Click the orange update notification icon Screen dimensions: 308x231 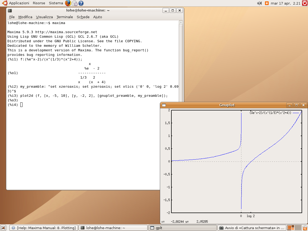coord(267,3)
